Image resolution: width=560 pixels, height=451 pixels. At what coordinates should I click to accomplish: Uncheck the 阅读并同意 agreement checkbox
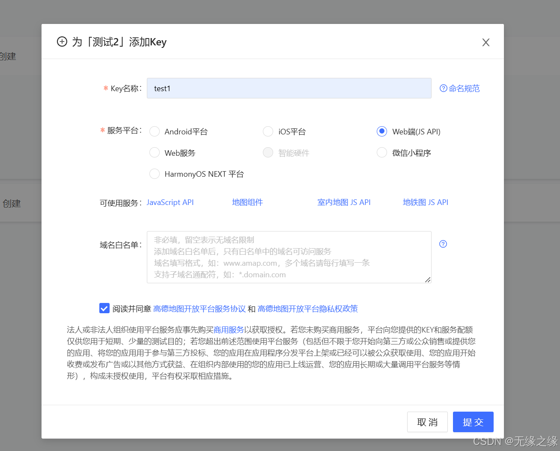pos(104,308)
